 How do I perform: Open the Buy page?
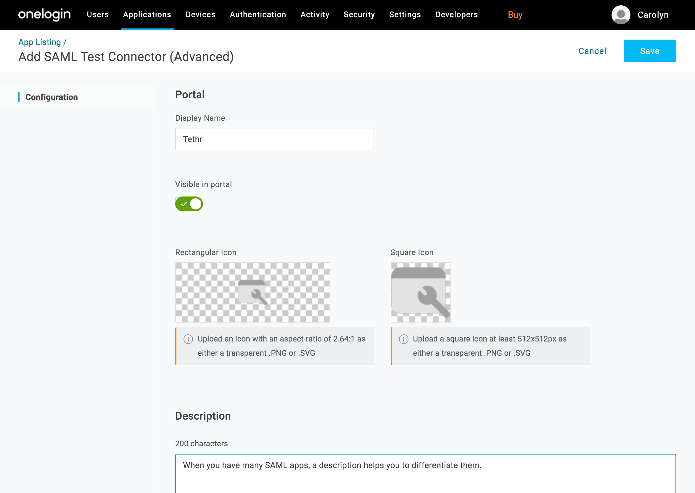[x=515, y=14]
